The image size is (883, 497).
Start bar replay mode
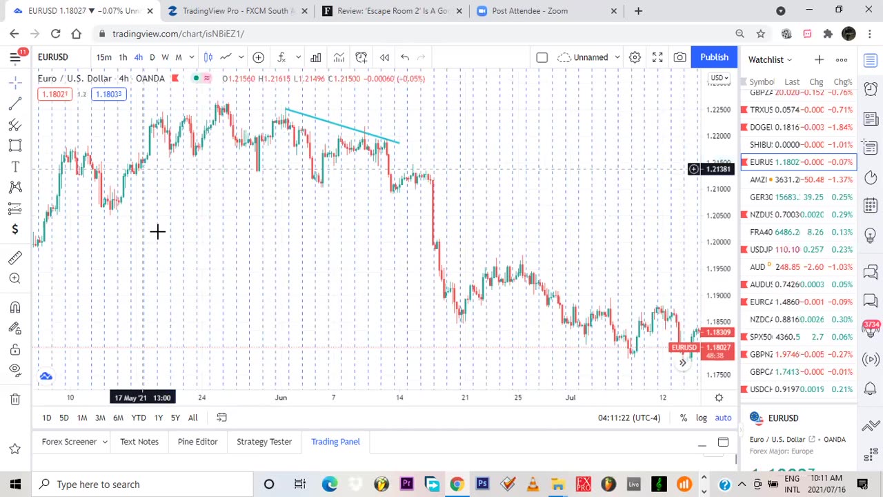coord(384,57)
